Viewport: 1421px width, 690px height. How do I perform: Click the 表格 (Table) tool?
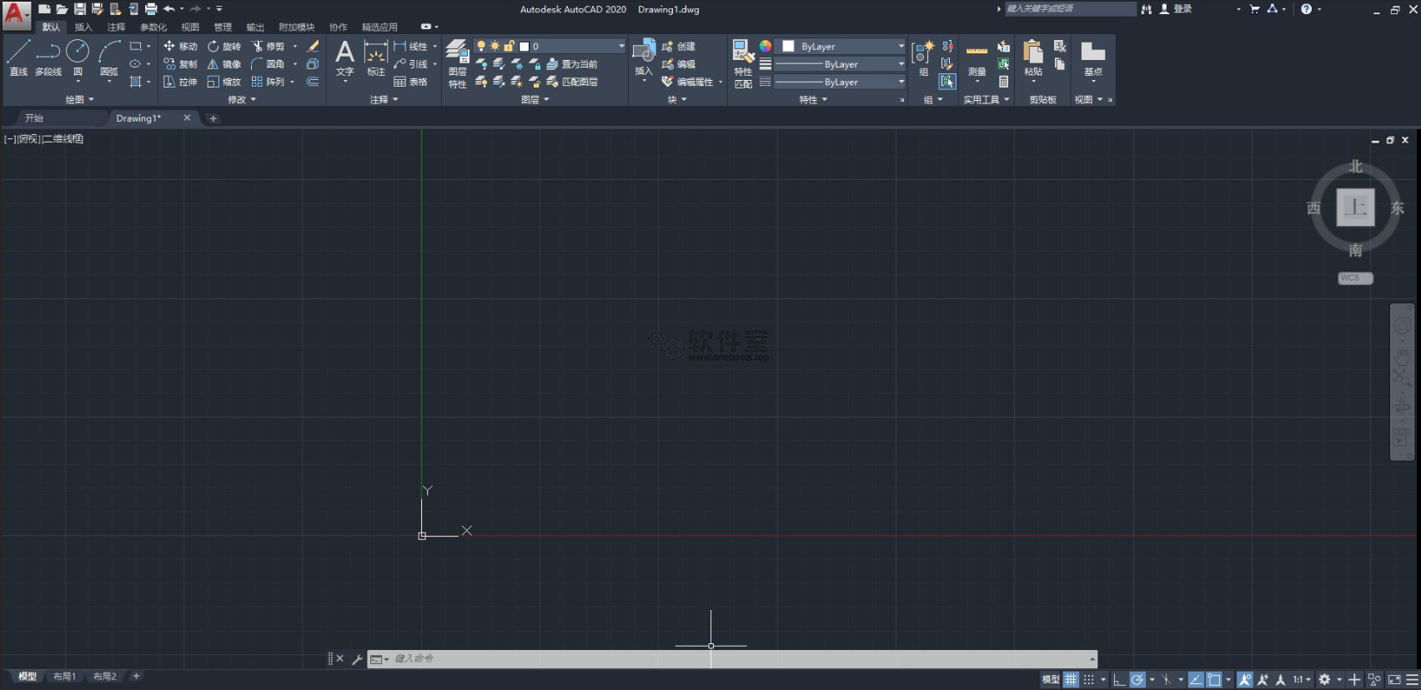click(410, 82)
